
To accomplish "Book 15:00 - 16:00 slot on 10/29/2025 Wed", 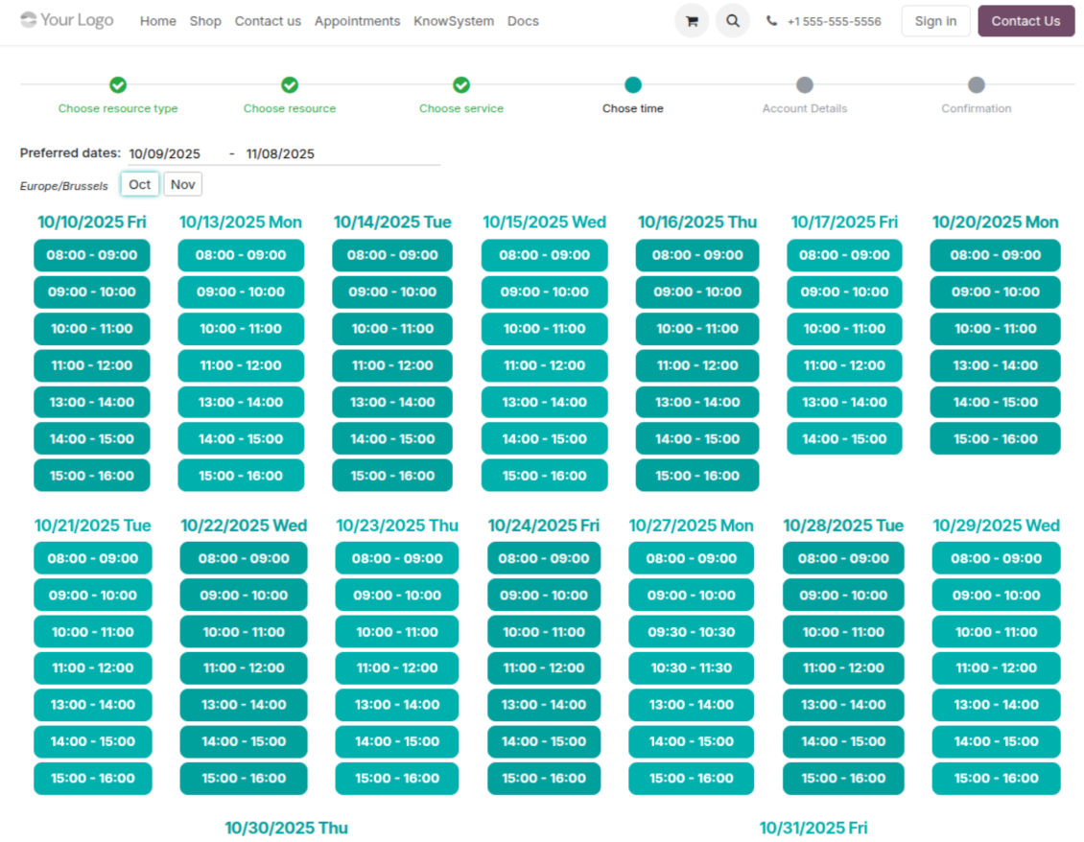I will pos(996,779).
